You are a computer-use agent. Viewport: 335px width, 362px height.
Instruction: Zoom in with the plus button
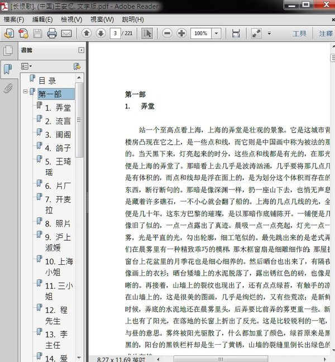point(181,34)
